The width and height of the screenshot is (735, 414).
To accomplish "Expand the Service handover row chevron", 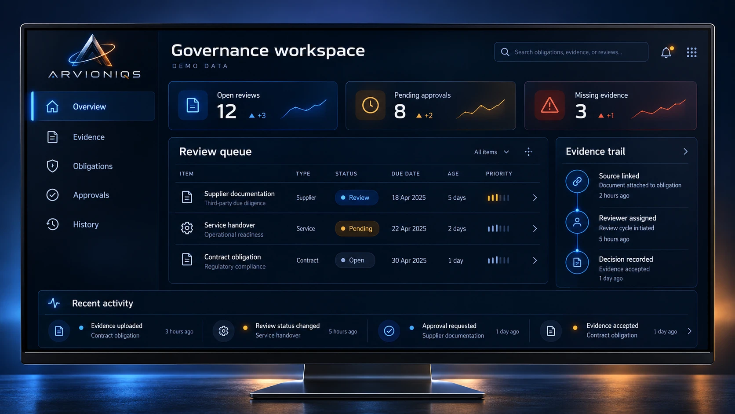I will [535, 229].
